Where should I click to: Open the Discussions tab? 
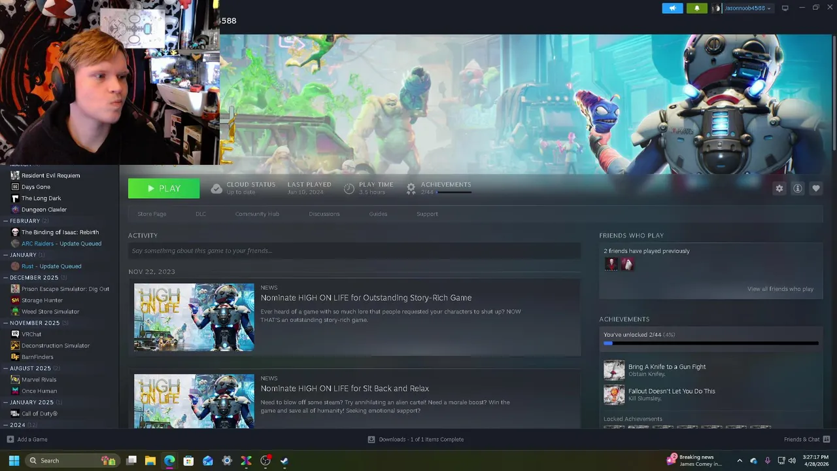point(324,214)
